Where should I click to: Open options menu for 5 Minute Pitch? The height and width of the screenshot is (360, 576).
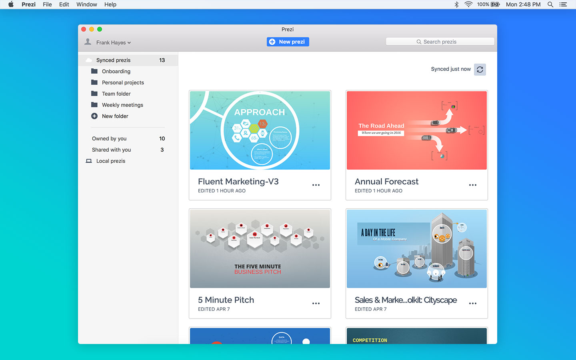[x=316, y=303]
